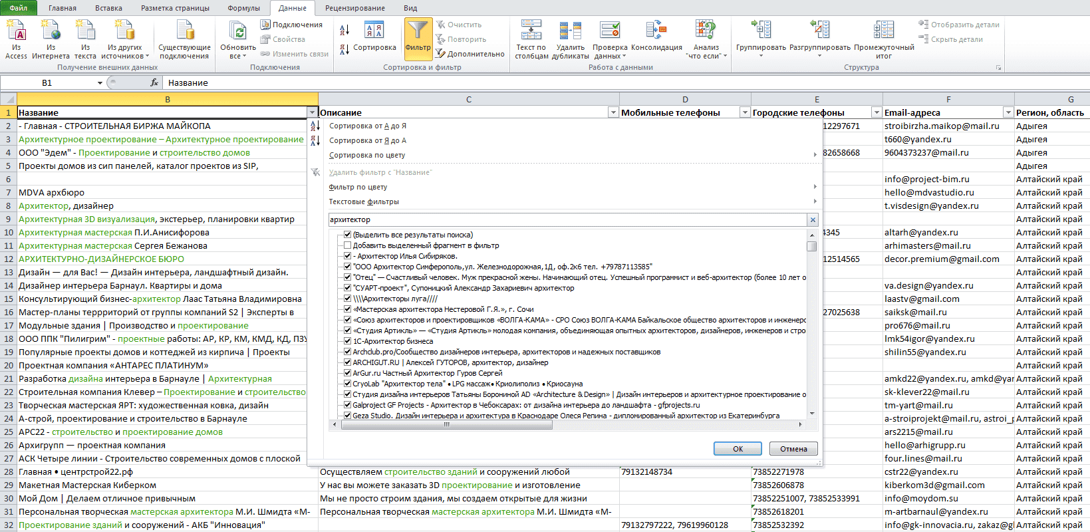
Task: Select Сортировка от А до Я option
Action: pos(368,126)
